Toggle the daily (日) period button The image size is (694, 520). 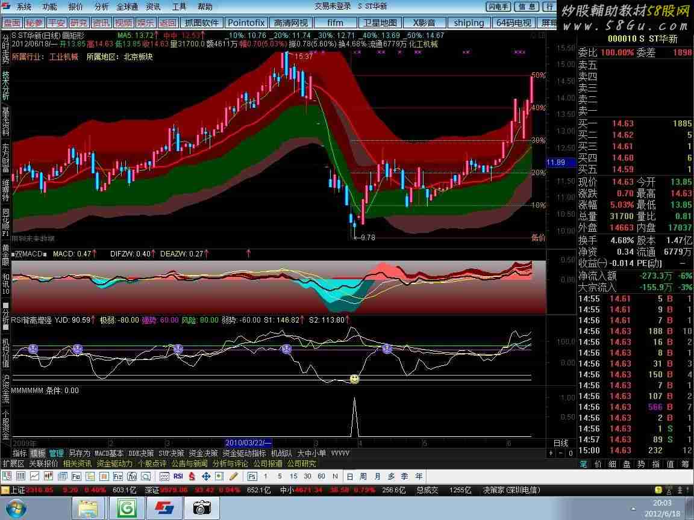coord(349,476)
